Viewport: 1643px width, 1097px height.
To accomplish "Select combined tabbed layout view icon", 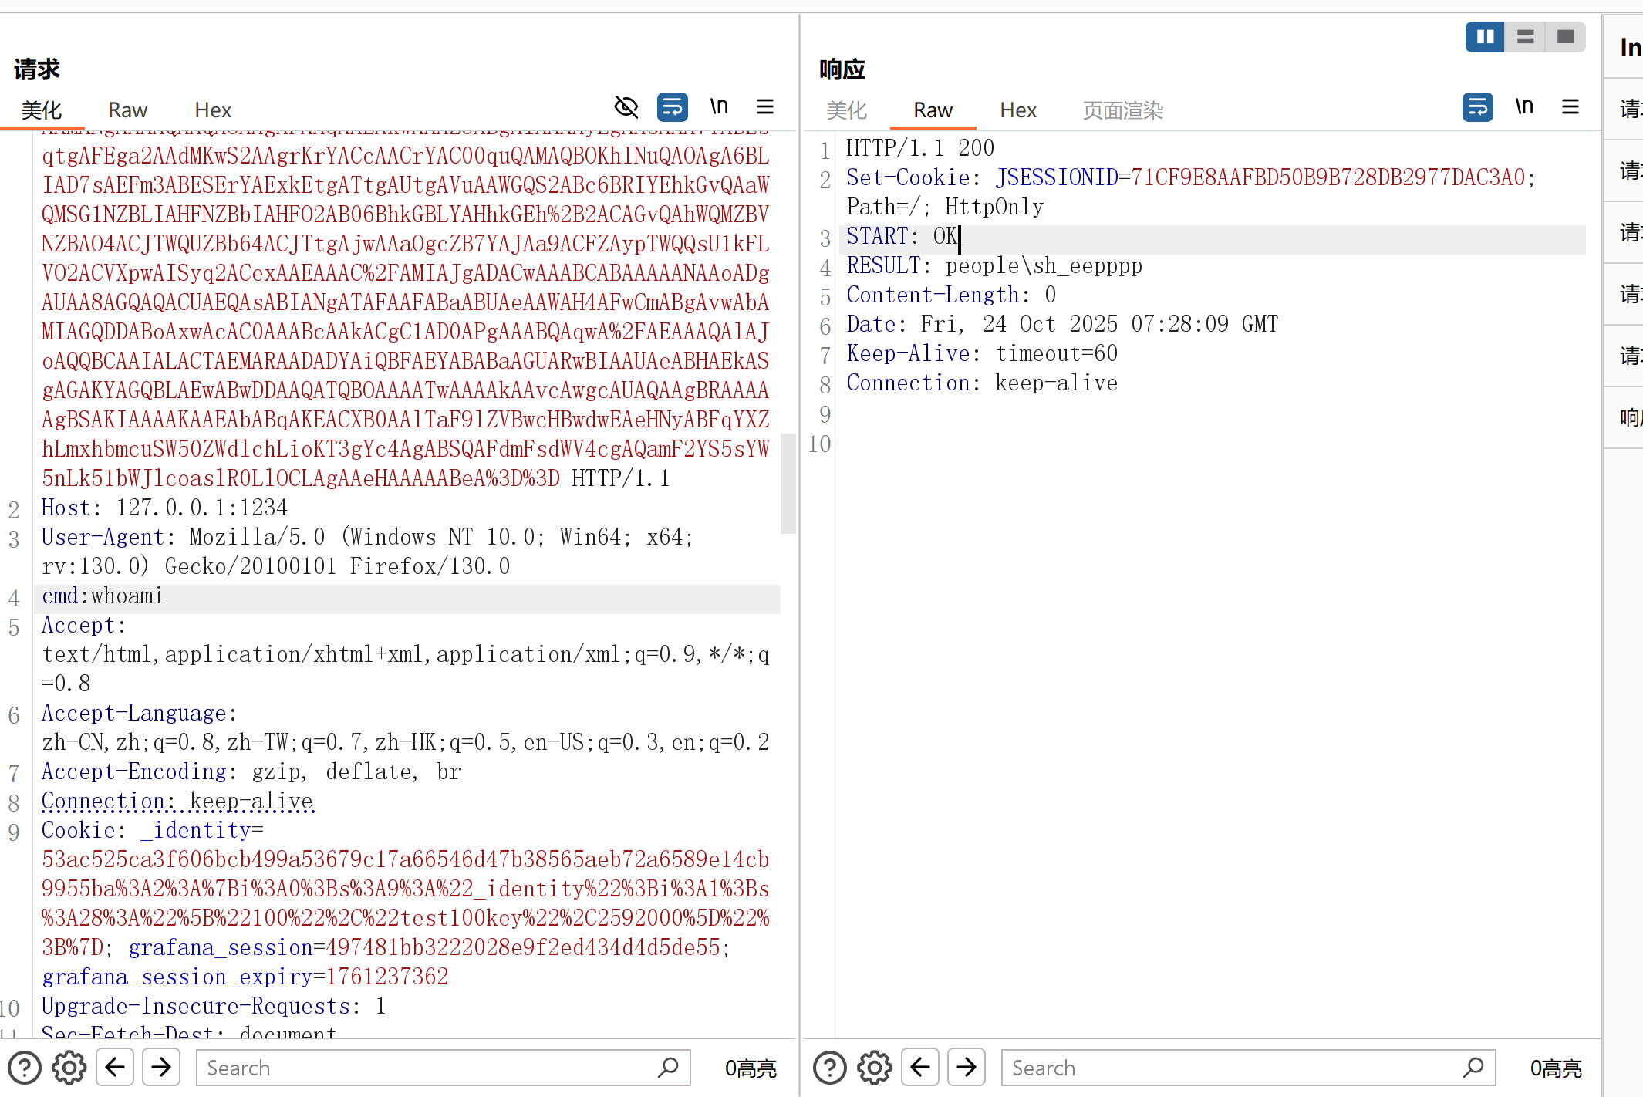I will pos(1565,37).
